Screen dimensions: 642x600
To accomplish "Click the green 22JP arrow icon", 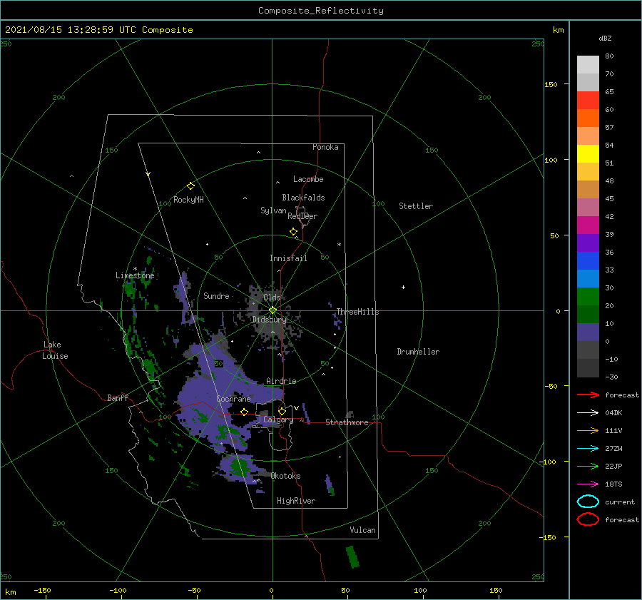I will pyautogui.click(x=588, y=466).
